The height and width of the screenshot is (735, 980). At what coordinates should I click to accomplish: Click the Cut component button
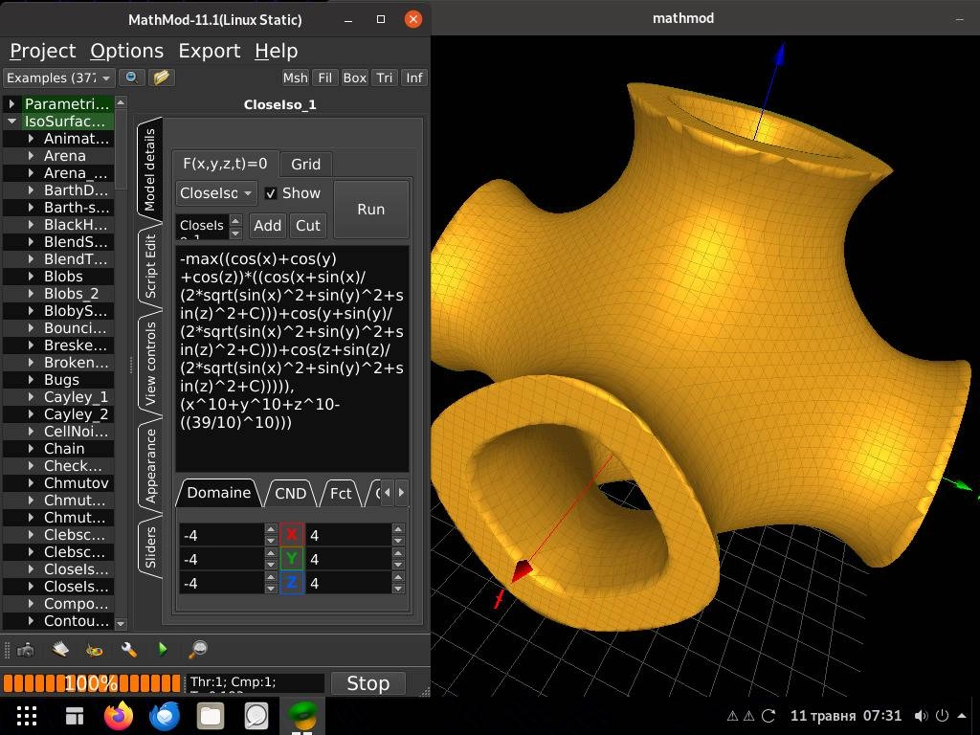click(x=308, y=226)
